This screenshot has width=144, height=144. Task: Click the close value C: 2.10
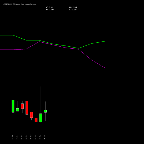[50, 7]
